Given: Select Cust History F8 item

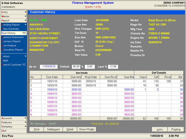Looking at the screenshot, I should [x=14, y=33].
